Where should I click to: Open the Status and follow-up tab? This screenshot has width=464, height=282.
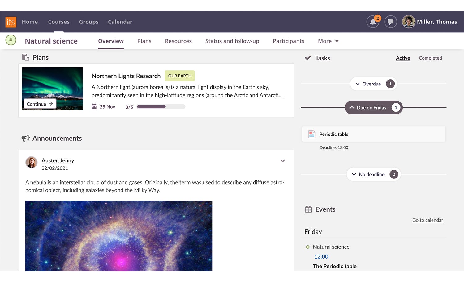click(x=232, y=41)
